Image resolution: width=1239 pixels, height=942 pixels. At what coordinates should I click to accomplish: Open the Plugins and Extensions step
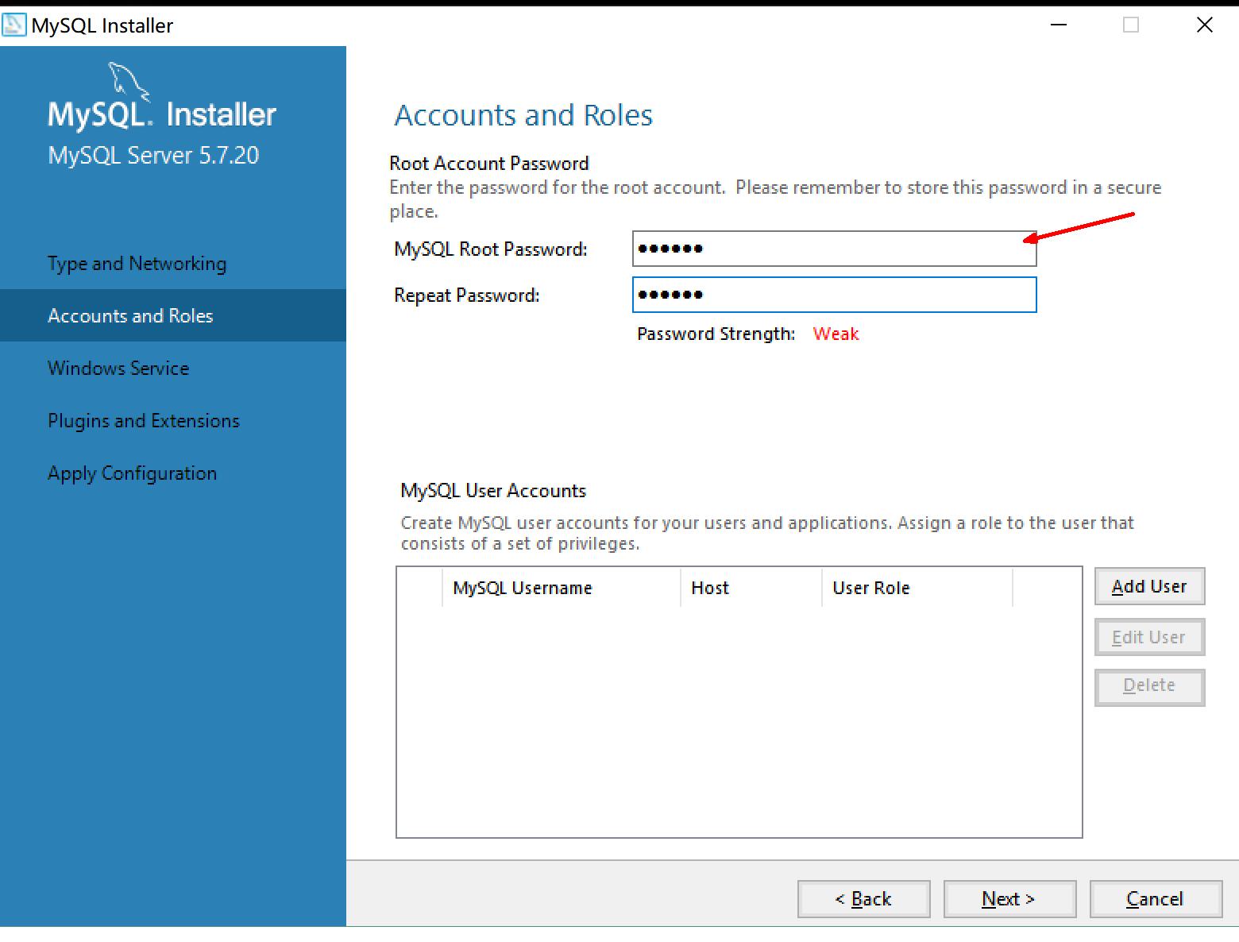point(144,421)
